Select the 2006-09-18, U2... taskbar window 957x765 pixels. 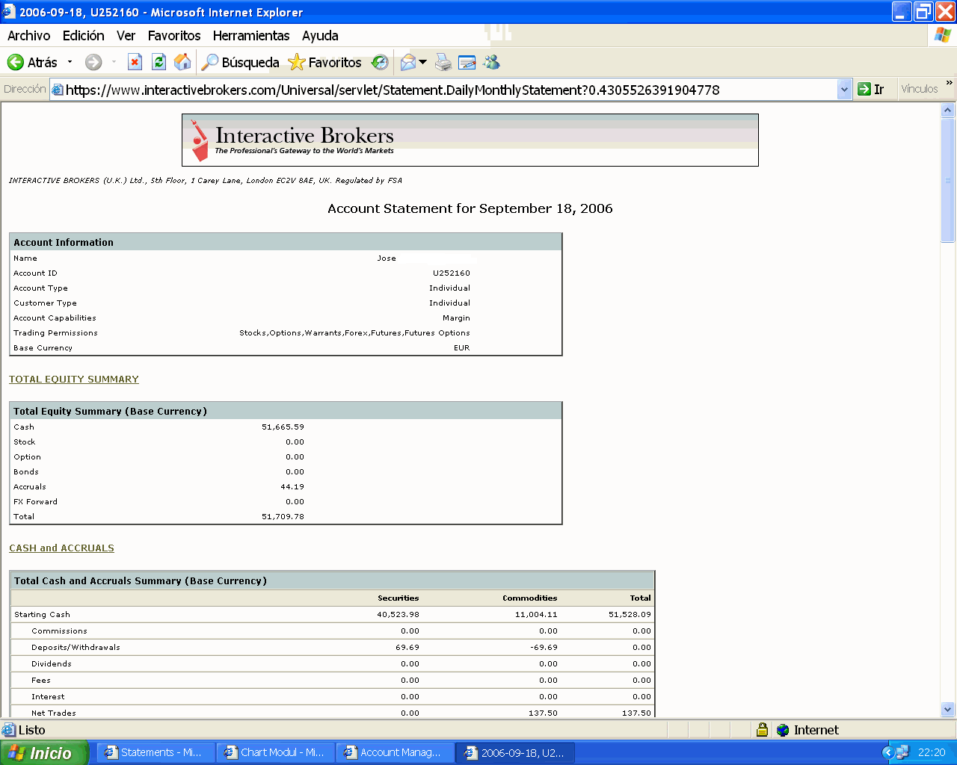pyautogui.click(x=516, y=752)
